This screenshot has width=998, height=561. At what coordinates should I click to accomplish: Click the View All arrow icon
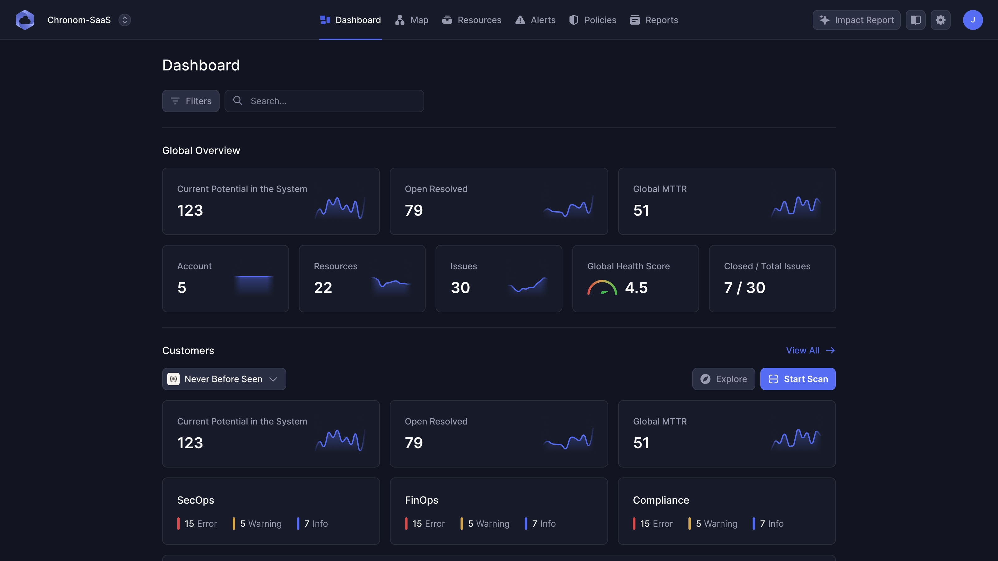[x=830, y=350]
